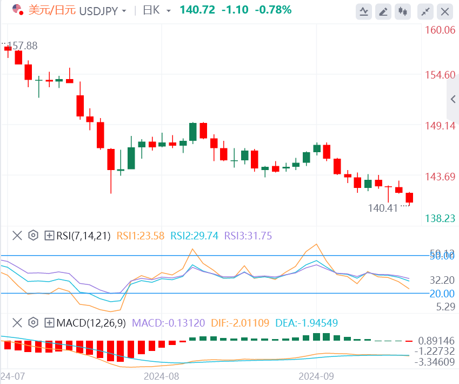Image resolution: width=459 pixels, height=384 pixels.
Task: Remove the MACD indicator panel
Action: click(x=17, y=323)
